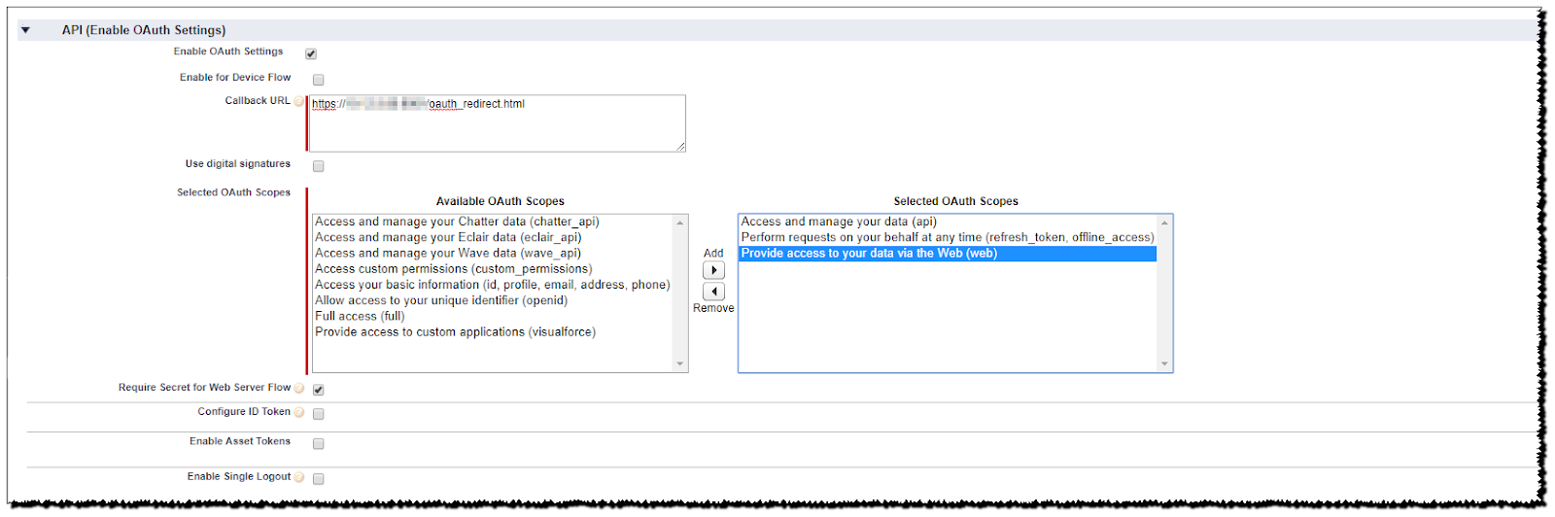This screenshot has height=517, width=1555.
Task: Enable Use digital signatures checkbox
Action: tap(318, 166)
